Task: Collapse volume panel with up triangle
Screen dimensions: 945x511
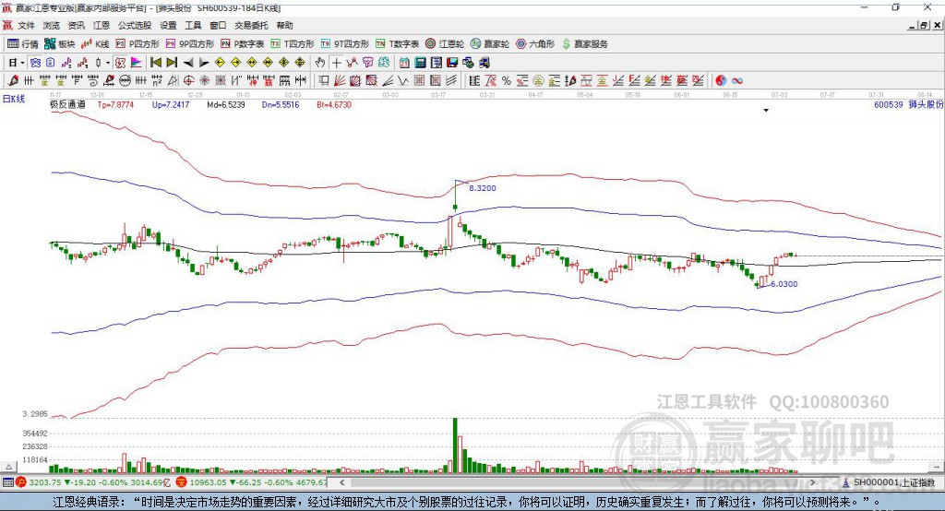Action: tap(8, 467)
